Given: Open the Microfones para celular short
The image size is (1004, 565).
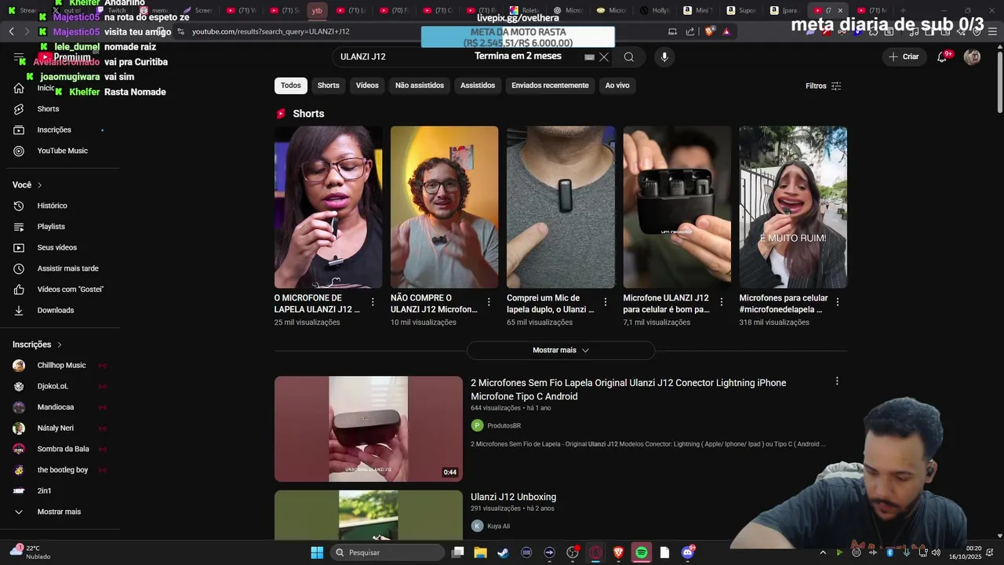Looking at the screenshot, I should [x=793, y=207].
